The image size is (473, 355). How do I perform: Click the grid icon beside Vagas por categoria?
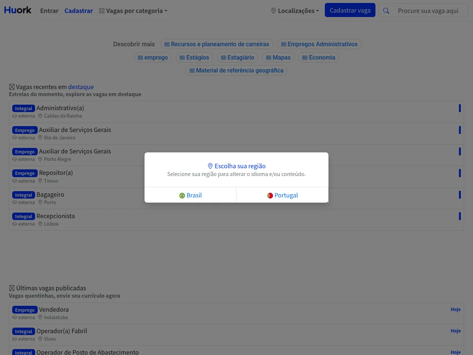pos(102,11)
